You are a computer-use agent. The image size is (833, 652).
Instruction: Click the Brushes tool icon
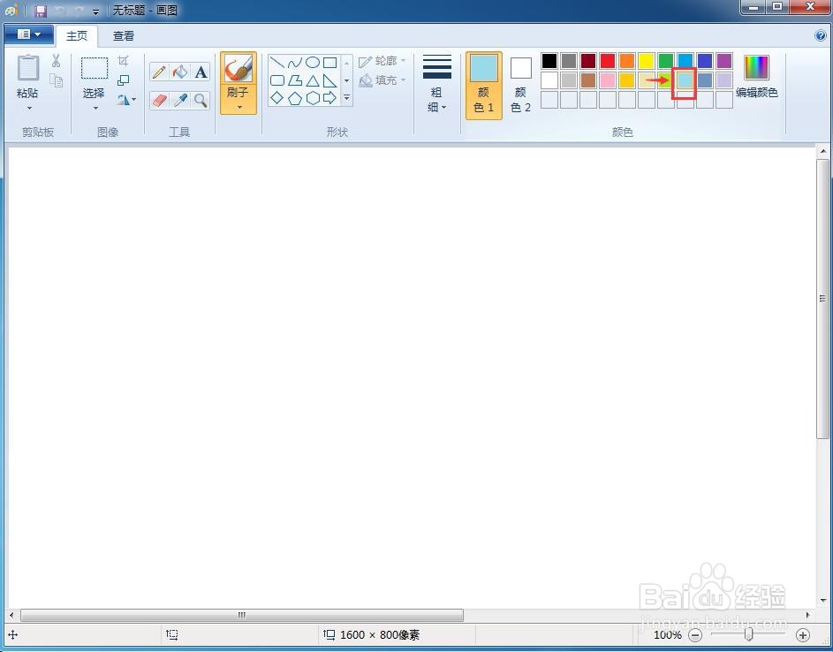[x=238, y=68]
